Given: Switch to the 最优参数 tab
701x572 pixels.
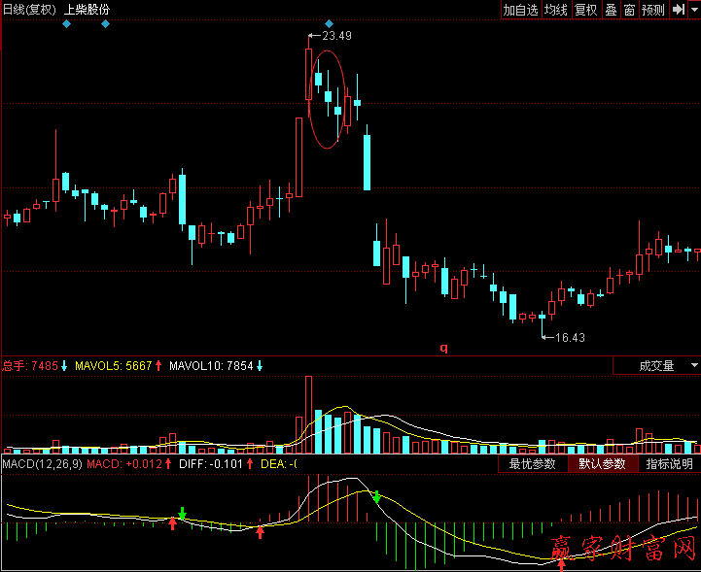Looking at the screenshot, I should (532, 464).
